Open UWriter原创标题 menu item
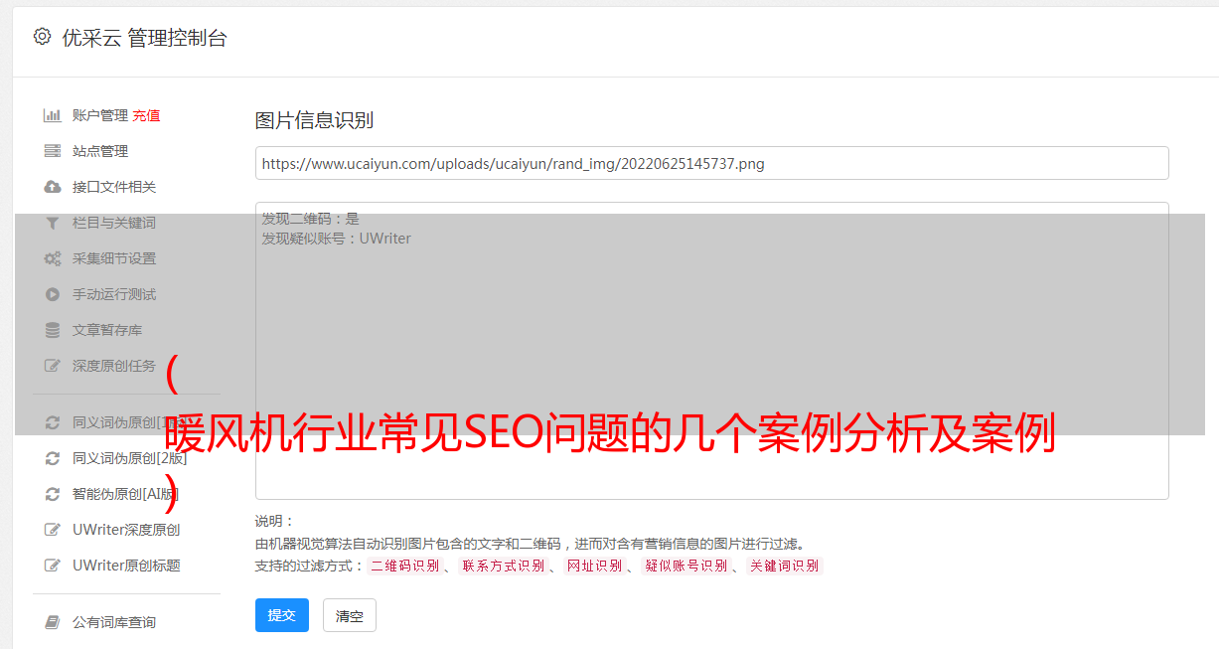The width and height of the screenshot is (1219, 649). 126,566
